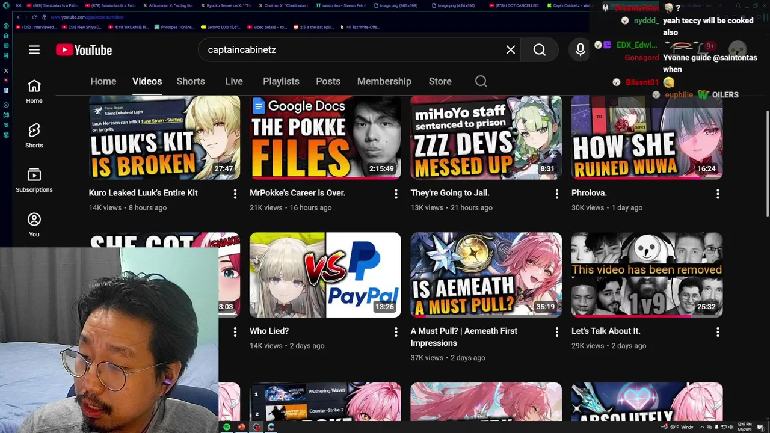Viewport: 770px width, 433px height.
Task: Open options for They're Going to Jail
Action: 556,194
